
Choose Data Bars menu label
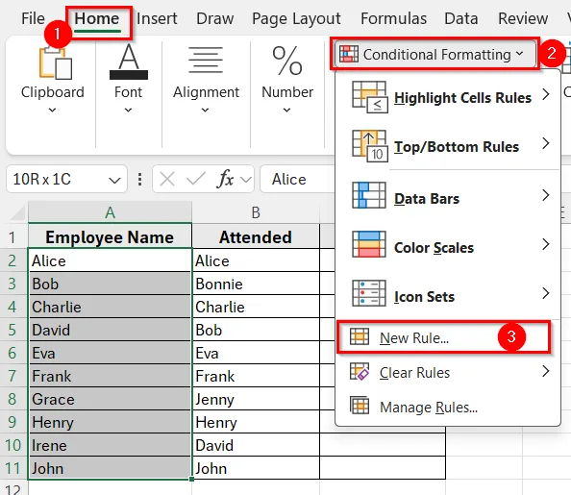coord(427,199)
